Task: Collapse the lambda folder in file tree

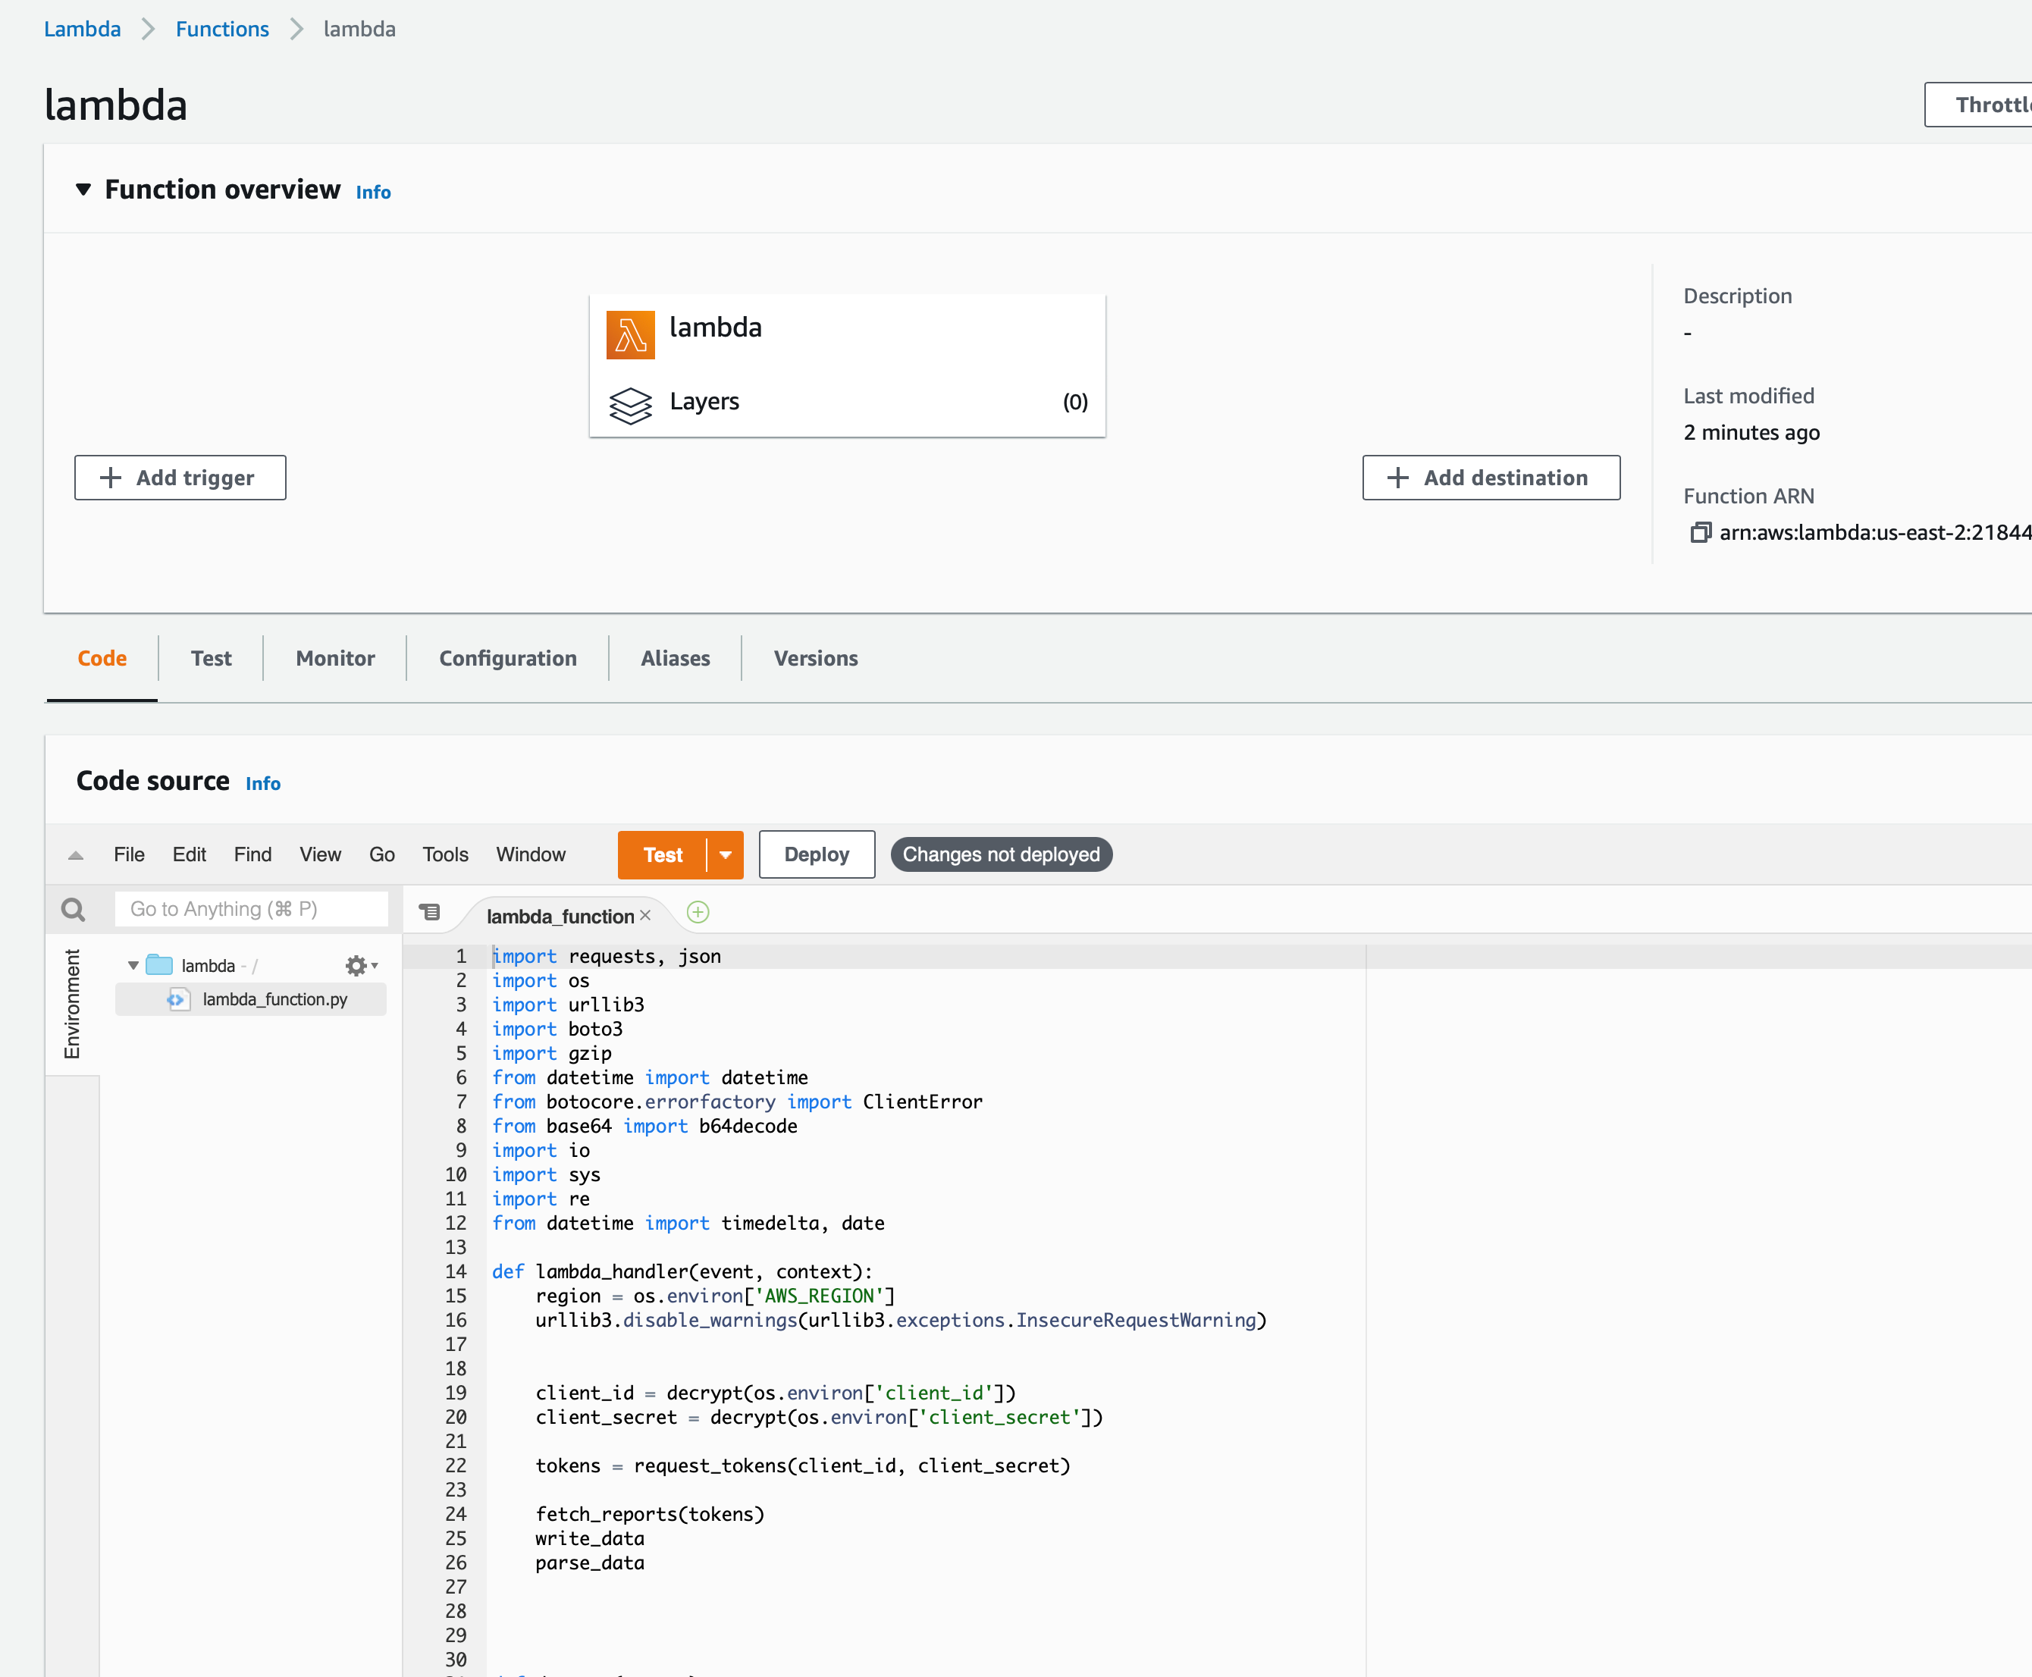Action: [133, 965]
